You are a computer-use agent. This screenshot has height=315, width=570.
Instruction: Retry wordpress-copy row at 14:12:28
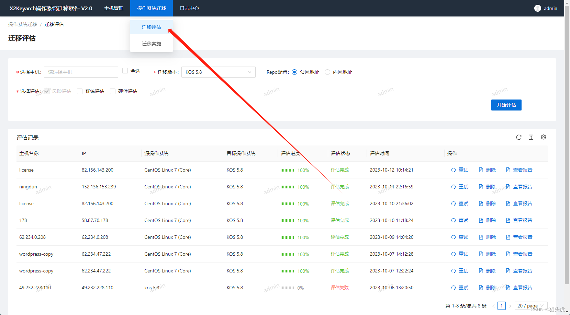[x=460, y=254]
